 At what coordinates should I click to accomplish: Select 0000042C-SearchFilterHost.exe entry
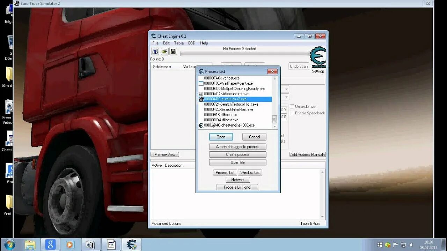[228, 109]
